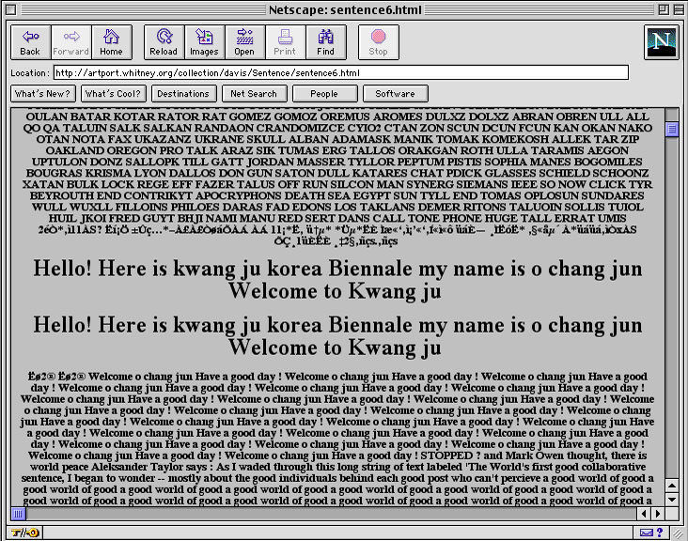Open the Destinations directory button
688x541 pixels.
click(x=183, y=93)
